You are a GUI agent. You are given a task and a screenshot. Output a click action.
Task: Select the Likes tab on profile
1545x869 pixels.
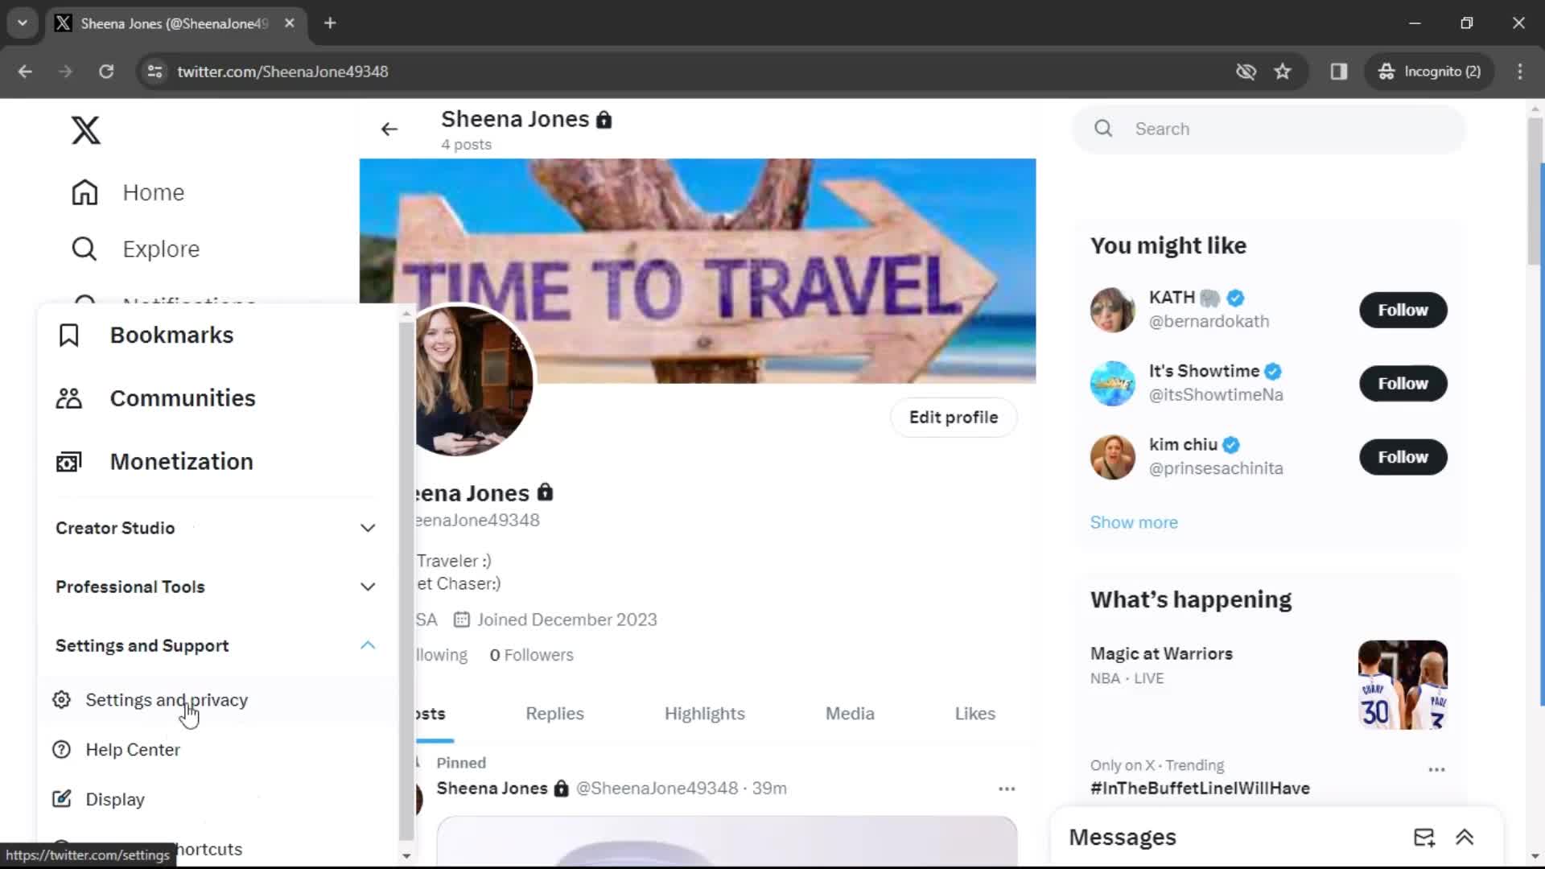point(974,713)
